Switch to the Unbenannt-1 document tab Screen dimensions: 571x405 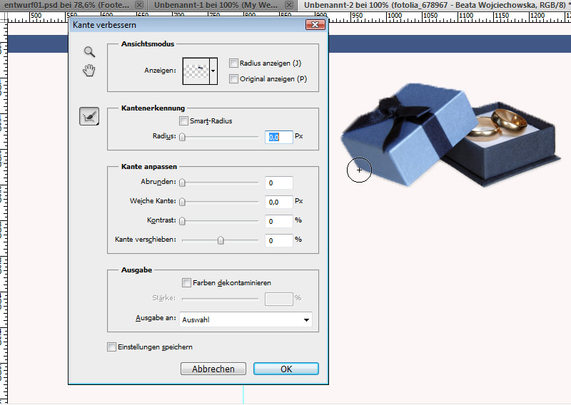[x=214, y=5]
